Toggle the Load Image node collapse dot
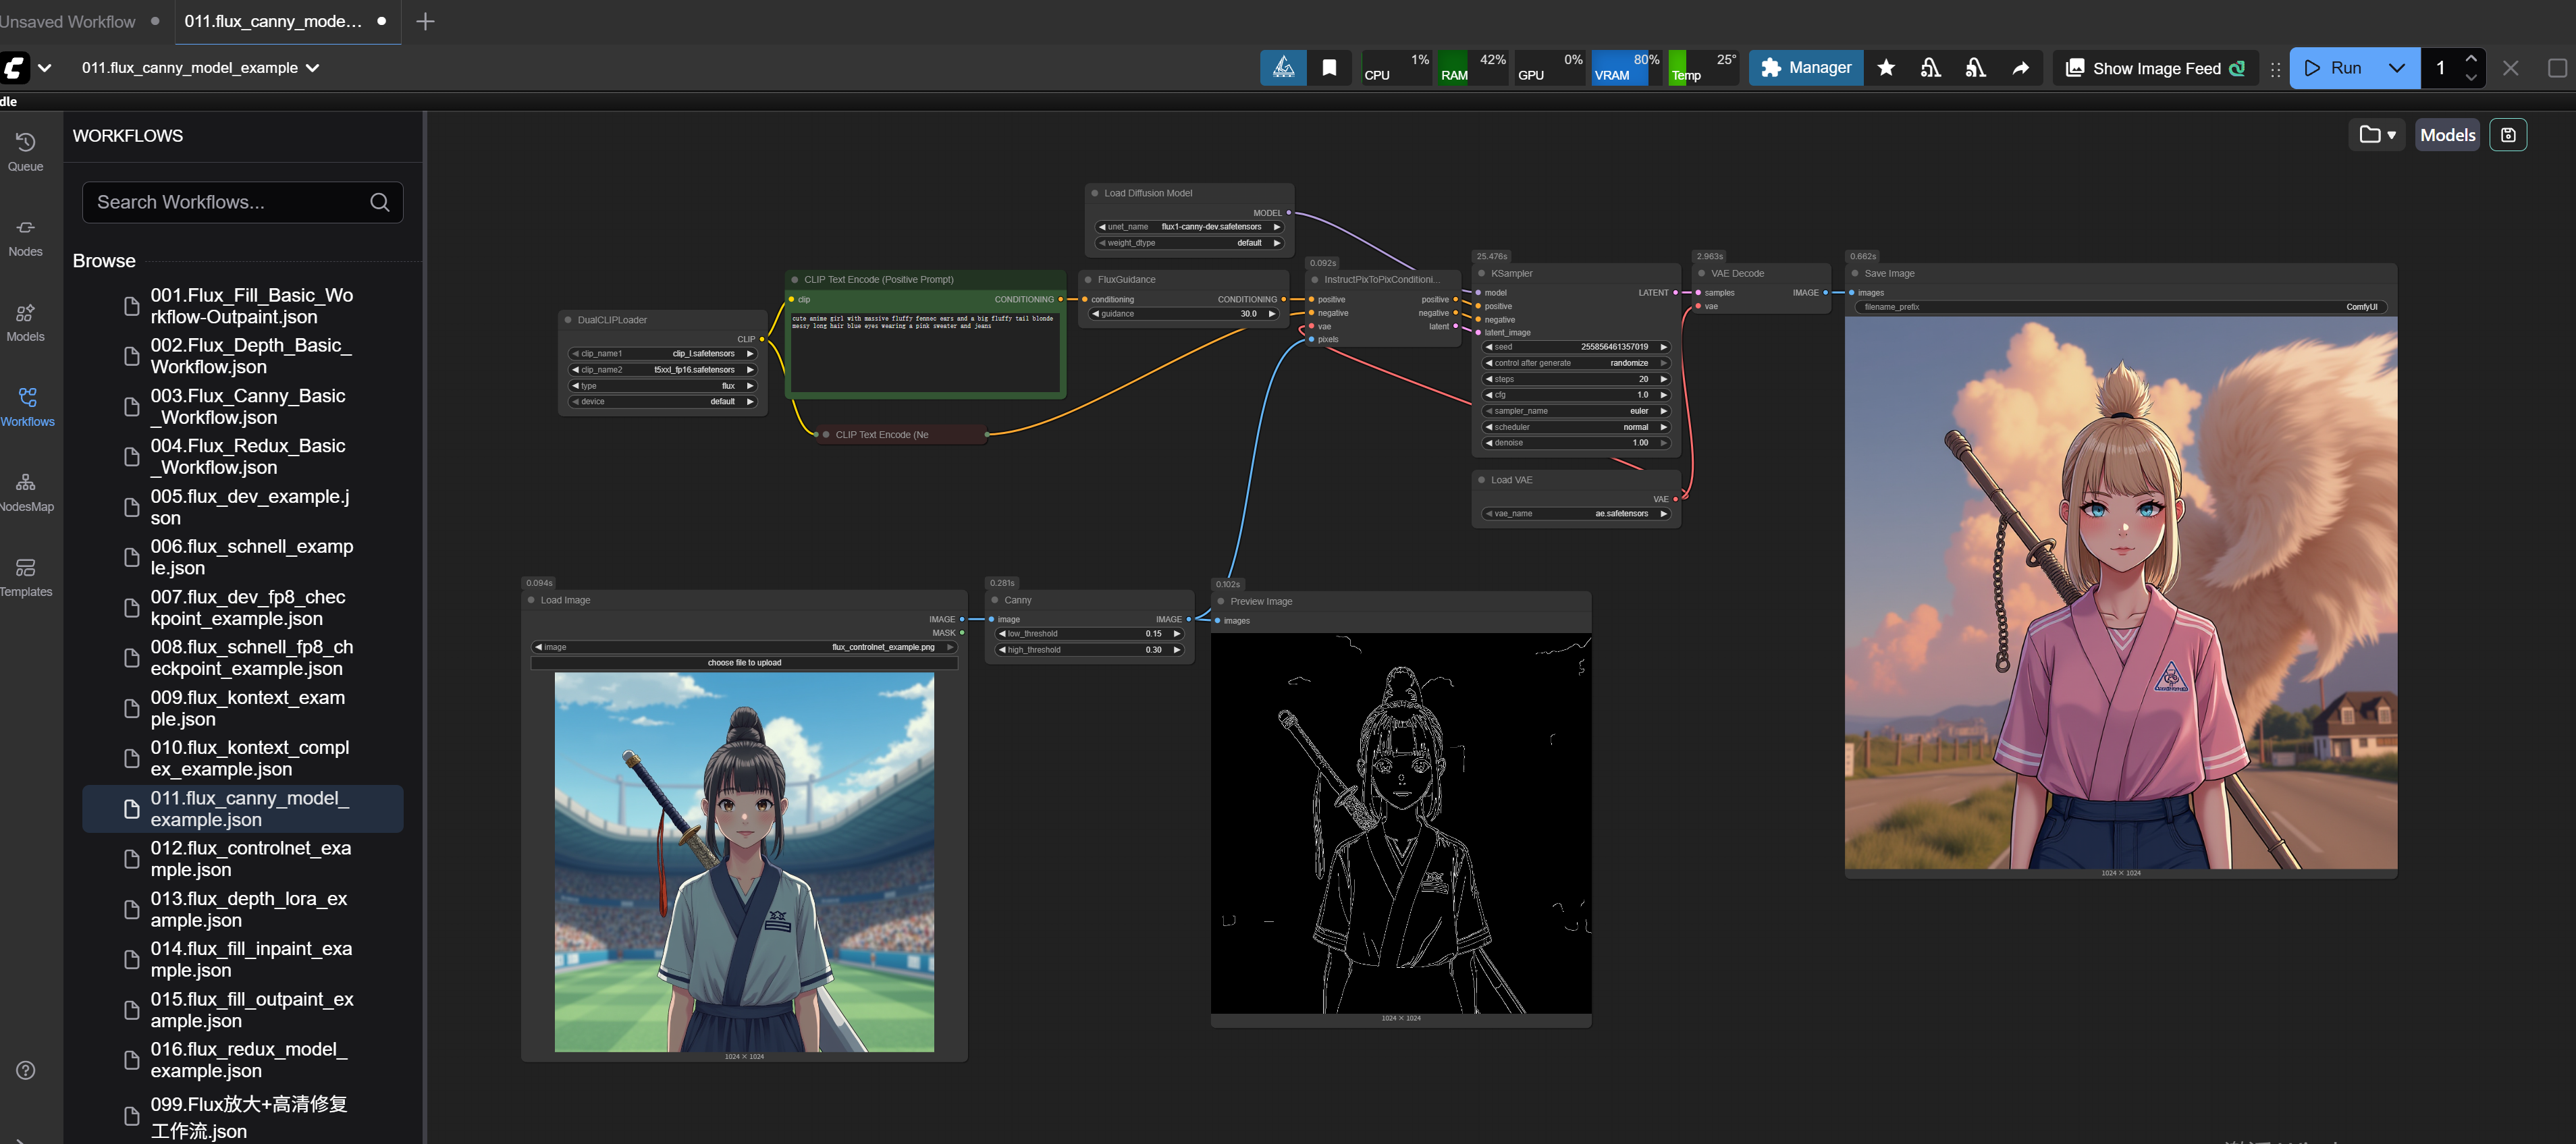Screen dimensions: 2576x1144 point(531,600)
